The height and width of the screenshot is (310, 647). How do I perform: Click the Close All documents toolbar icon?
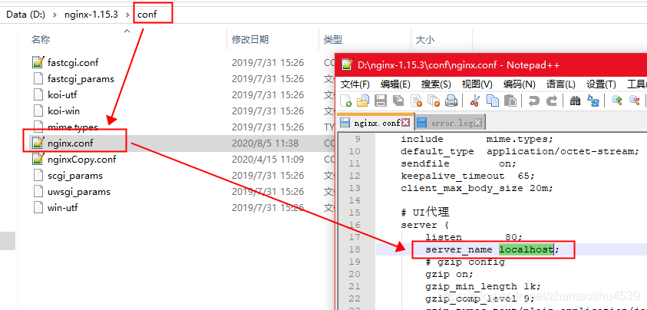click(434, 101)
